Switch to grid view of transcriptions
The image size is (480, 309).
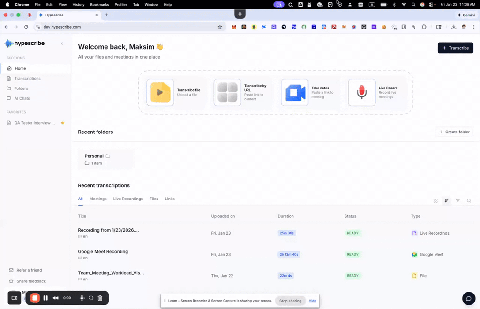tap(435, 201)
